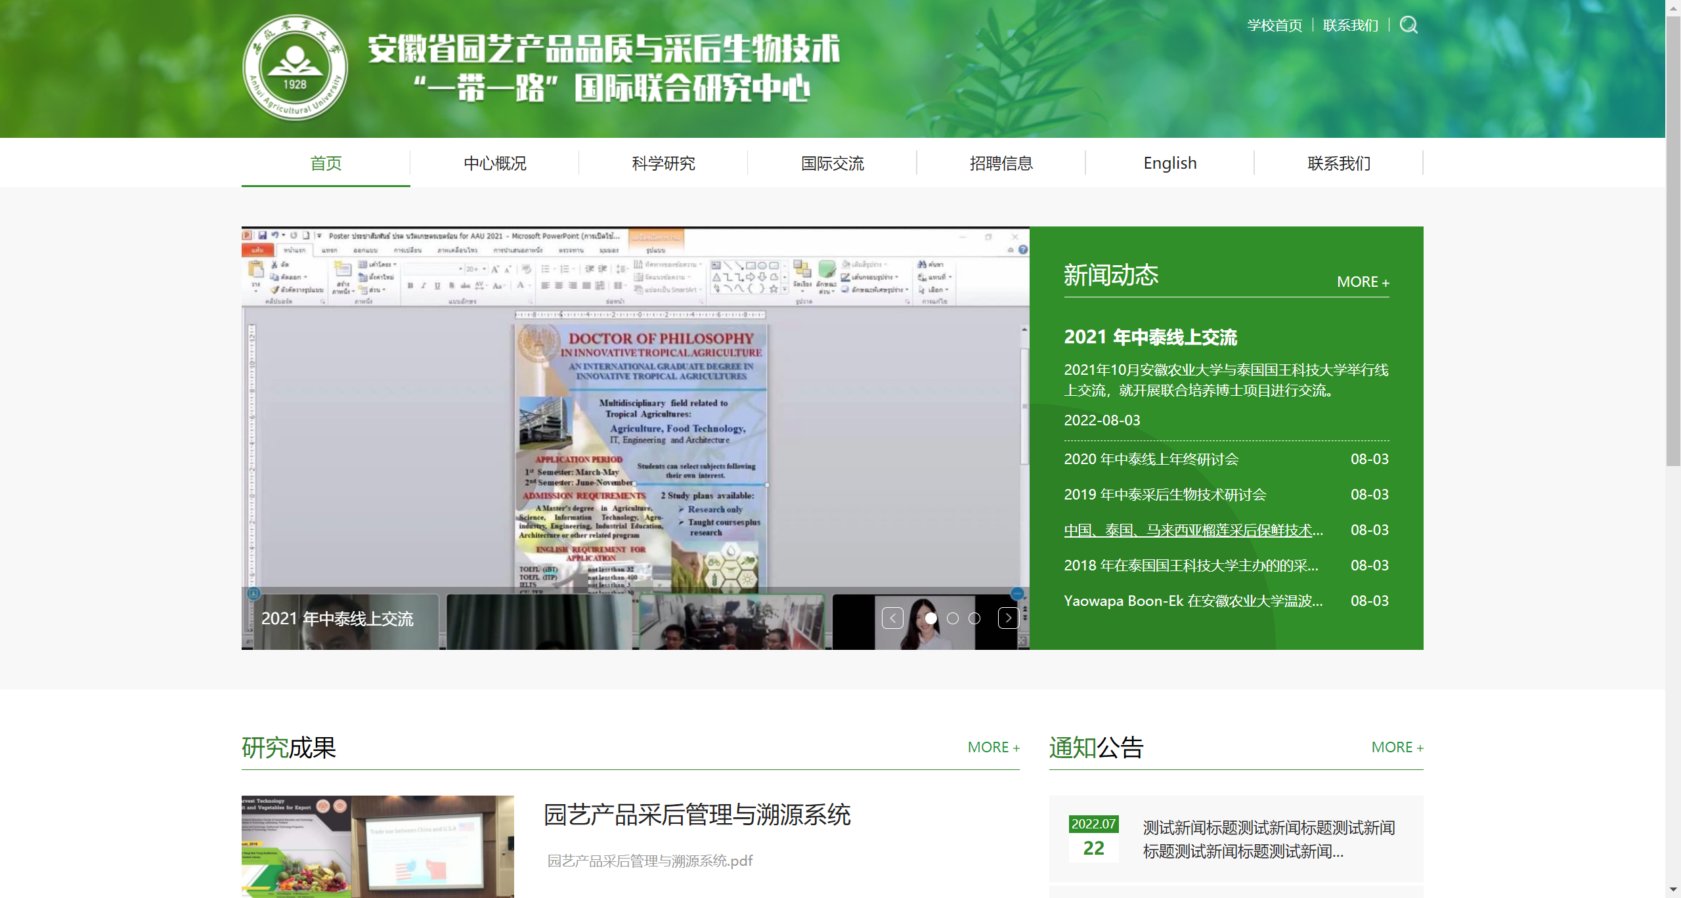Select the first carousel dot indicator
Viewport: 1681px width, 898px height.
pyautogui.click(x=930, y=618)
